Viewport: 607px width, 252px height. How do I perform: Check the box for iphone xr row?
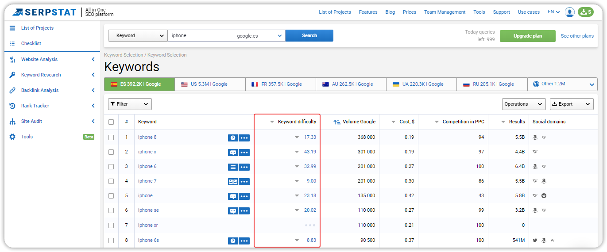[x=111, y=225]
